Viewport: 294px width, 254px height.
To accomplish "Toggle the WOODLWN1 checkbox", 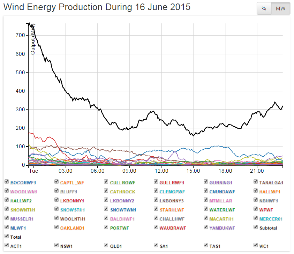I will click(x=7, y=191).
